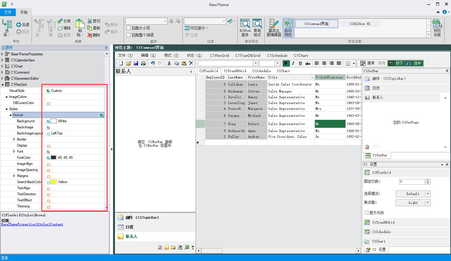This screenshot has width=451, height=261.
Task: Expand C1Command tree node
Action: [x=2, y=72]
